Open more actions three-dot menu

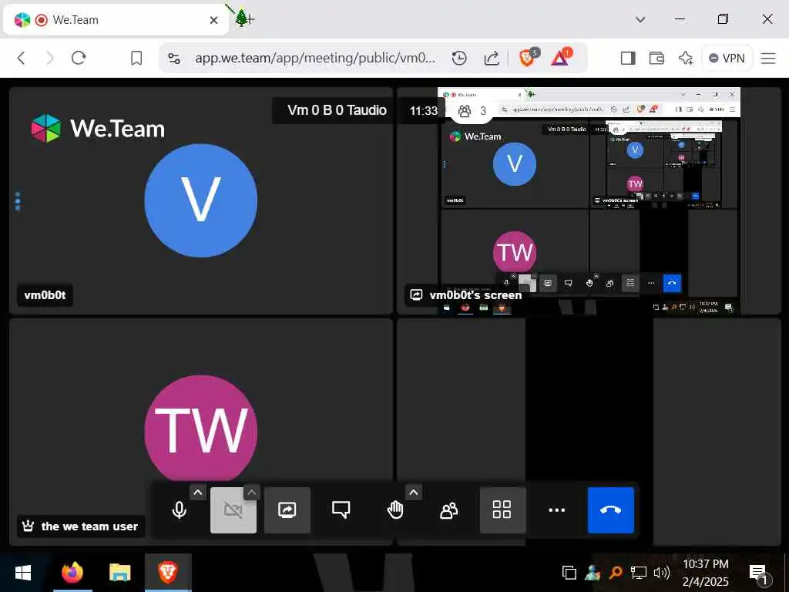click(x=556, y=510)
